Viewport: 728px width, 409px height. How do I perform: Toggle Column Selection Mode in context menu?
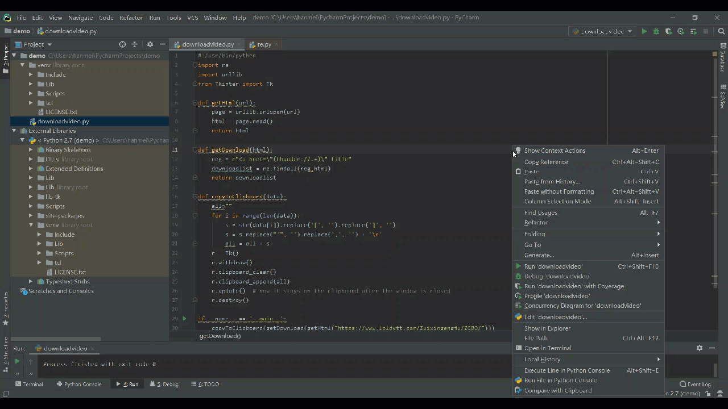[x=589, y=201]
